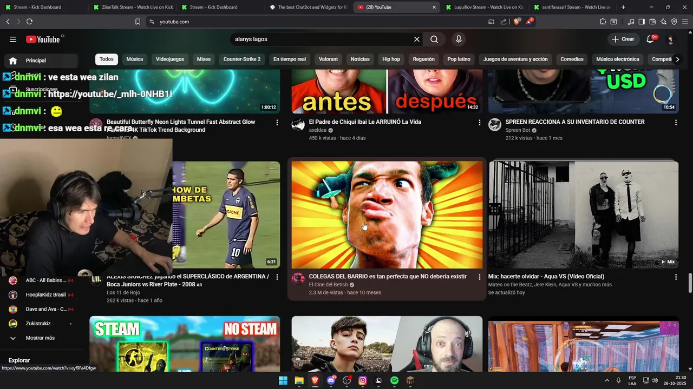693x389 pixels.
Task: Show hidden system tray icons chevron
Action: 606,380
